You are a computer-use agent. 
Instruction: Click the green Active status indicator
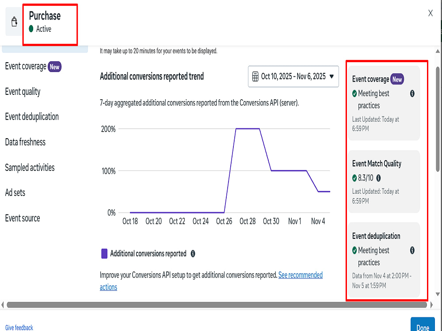click(31, 29)
